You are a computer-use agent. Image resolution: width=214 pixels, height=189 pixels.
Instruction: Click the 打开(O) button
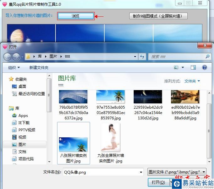click(158, 182)
